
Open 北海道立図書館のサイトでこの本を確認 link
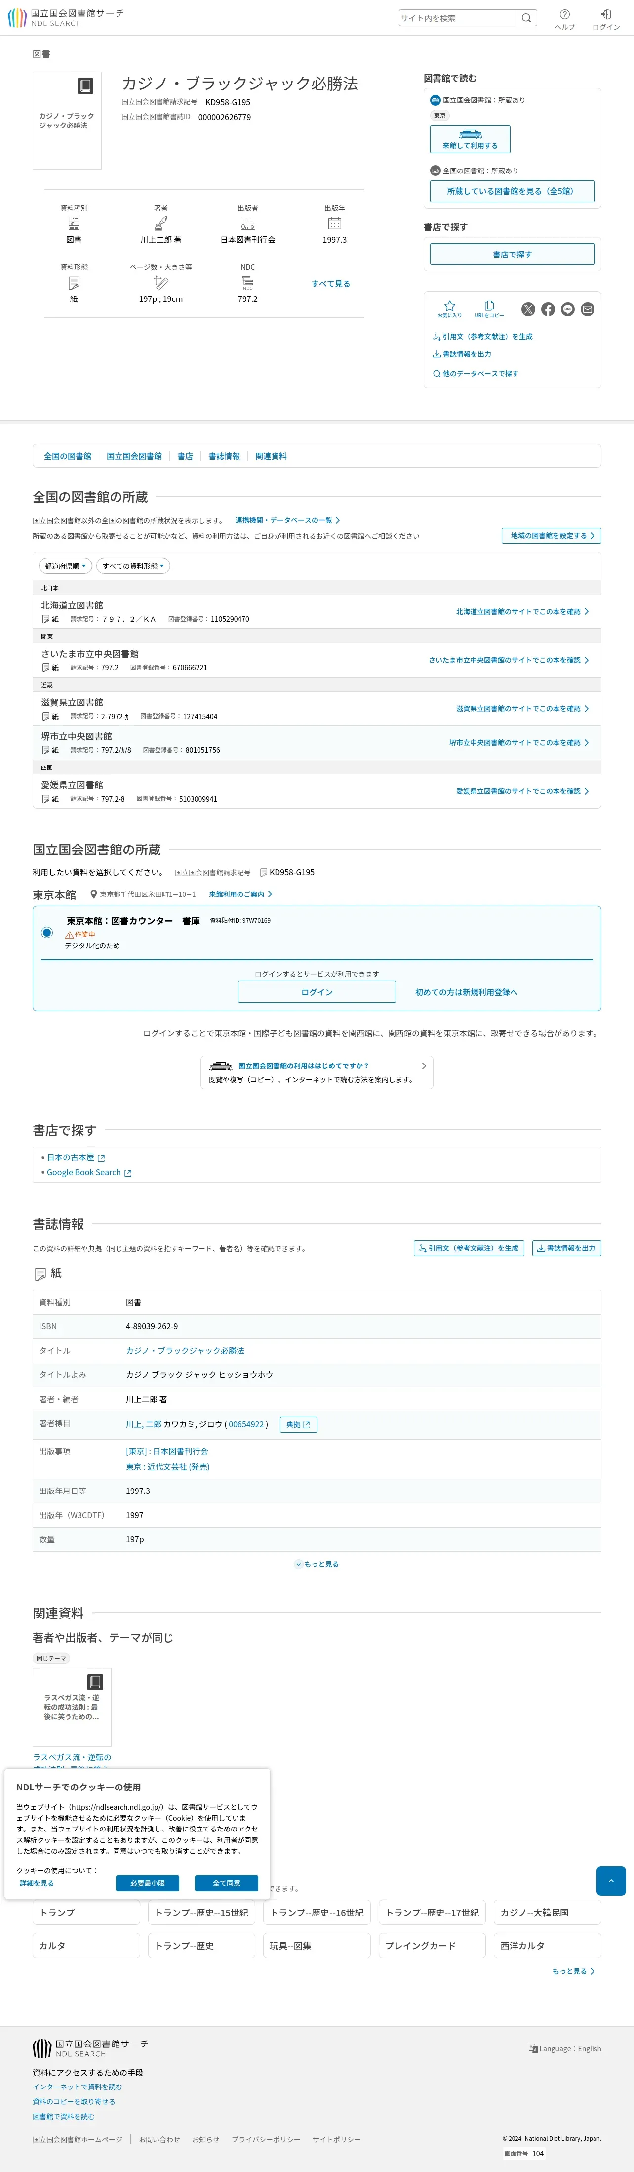pos(522,612)
